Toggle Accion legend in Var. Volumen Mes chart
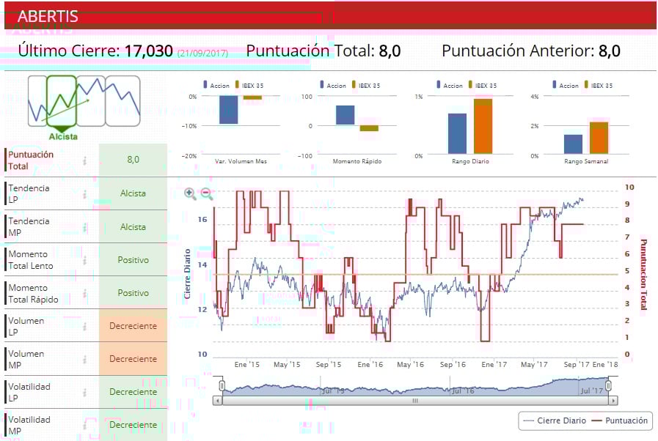658x441 pixels. 216,85
